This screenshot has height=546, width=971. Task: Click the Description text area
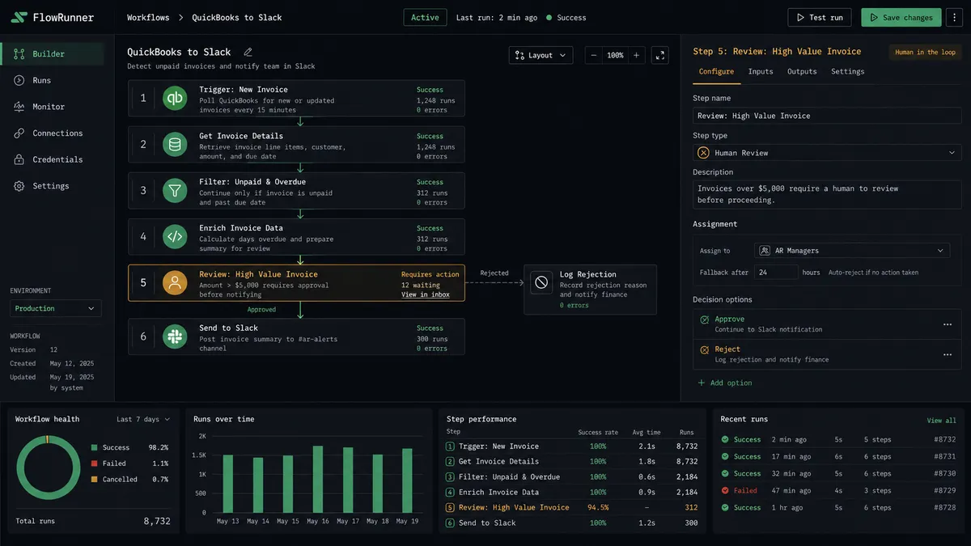click(x=827, y=194)
